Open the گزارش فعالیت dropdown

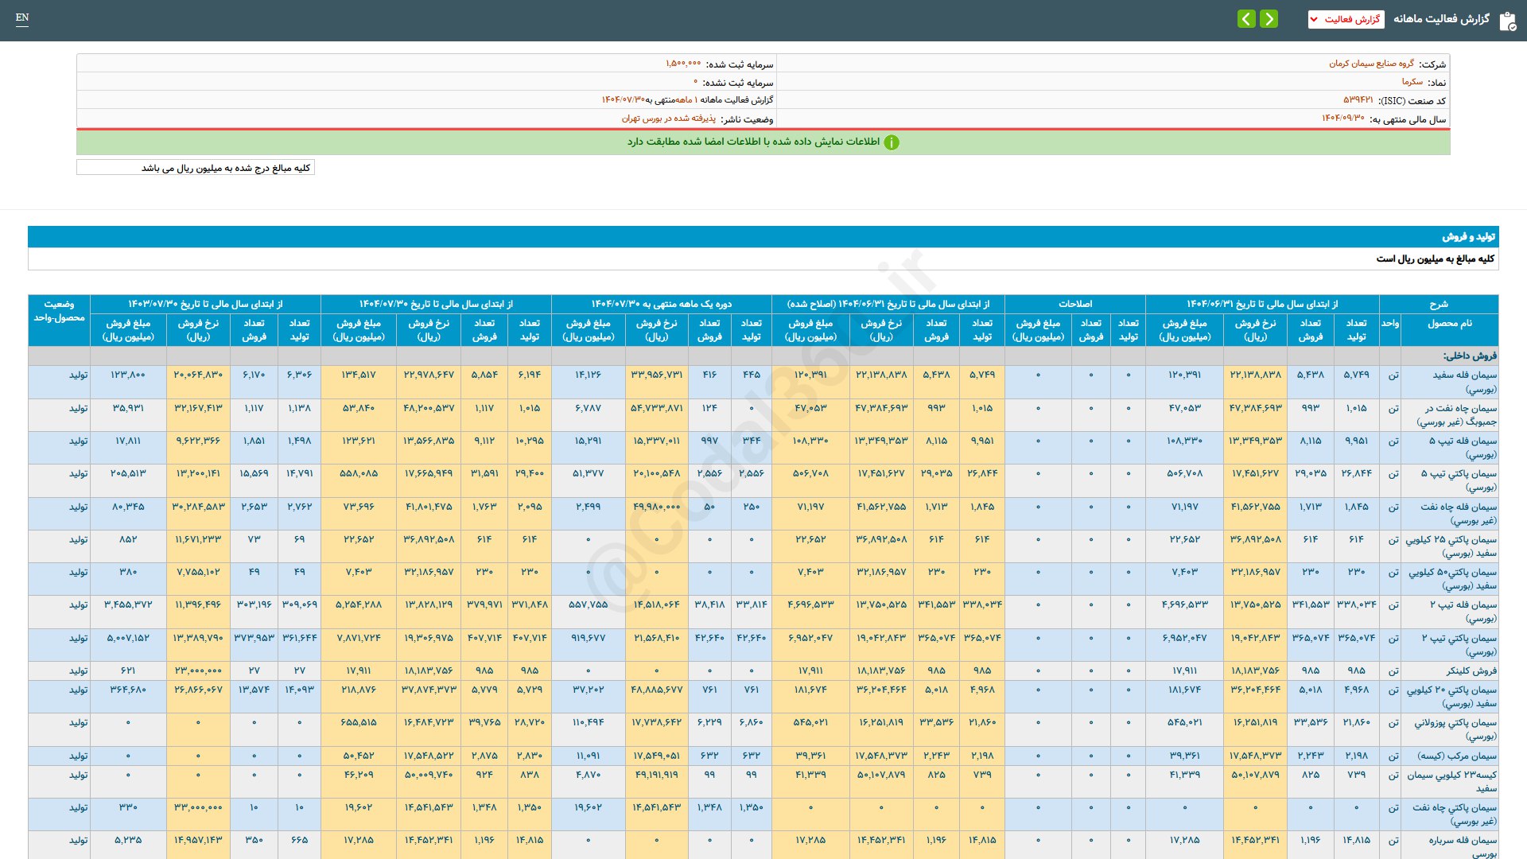tap(1346, 19)
